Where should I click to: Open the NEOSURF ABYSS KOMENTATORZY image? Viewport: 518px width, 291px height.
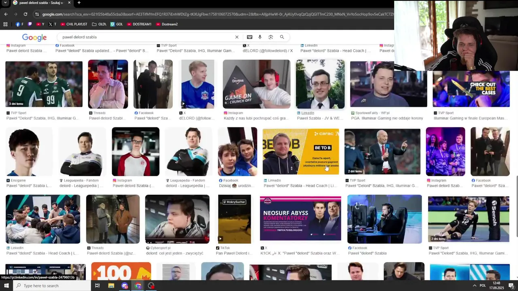300,219
